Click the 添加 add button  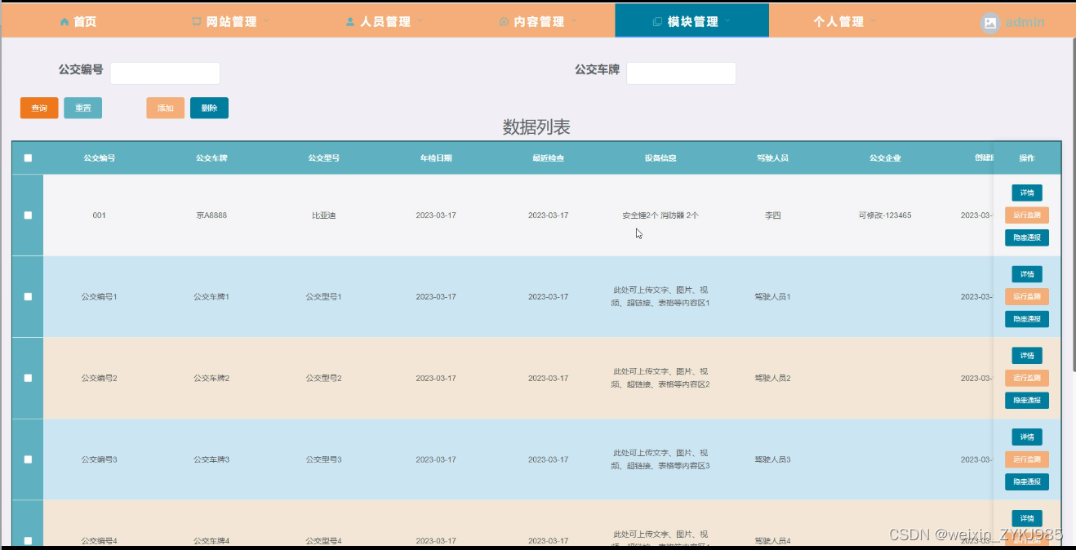[166, 108]
